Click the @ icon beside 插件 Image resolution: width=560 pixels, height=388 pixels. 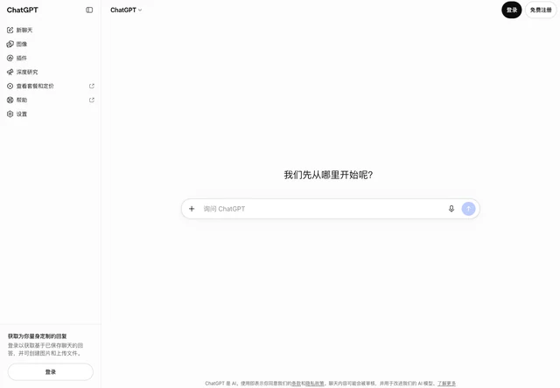coord(10,58)
